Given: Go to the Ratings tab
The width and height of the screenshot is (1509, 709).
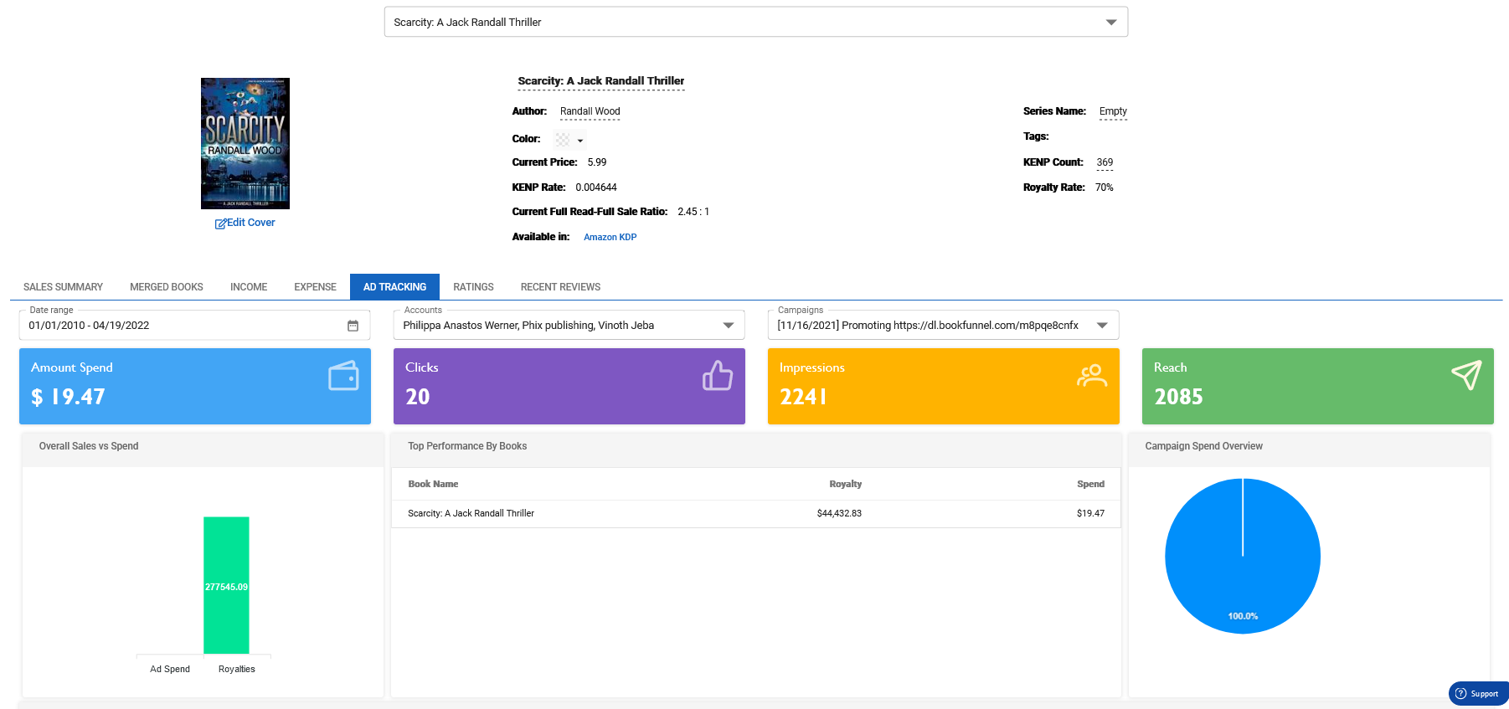Looking at the screenshot, I should point(473,287).
